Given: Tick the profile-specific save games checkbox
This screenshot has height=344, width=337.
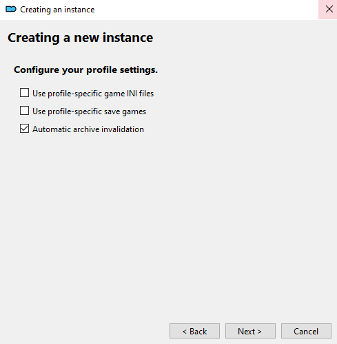Looking at the screenshot, I should 24,111.
